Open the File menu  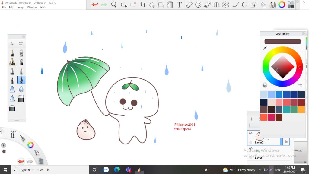[4, 8]
